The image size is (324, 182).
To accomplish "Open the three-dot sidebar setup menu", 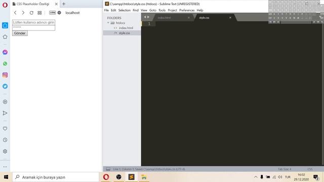I will 5,167.
